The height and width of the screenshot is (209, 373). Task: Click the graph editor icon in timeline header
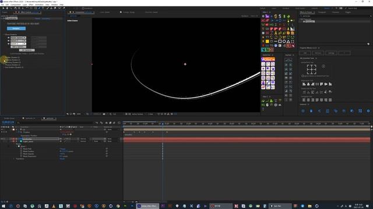[x=119, y=122]
